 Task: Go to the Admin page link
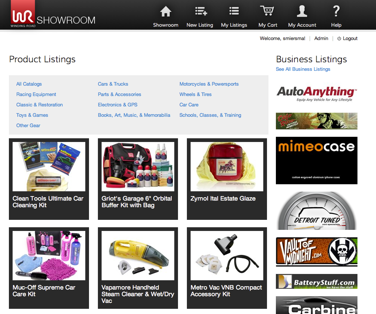point(321,38)
